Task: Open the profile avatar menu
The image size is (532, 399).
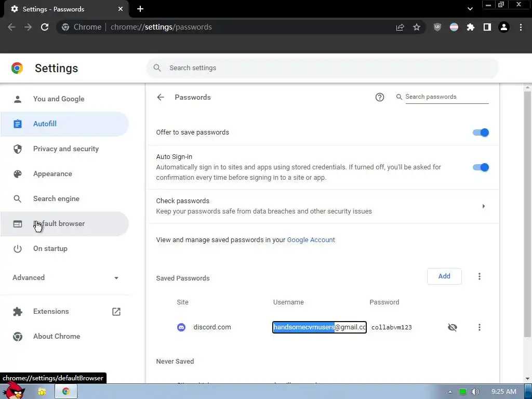Action: click(504, 27)
